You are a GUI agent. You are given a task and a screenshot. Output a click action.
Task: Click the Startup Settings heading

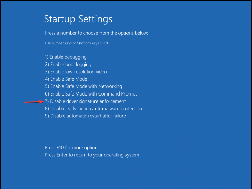(x=78, y=19)
